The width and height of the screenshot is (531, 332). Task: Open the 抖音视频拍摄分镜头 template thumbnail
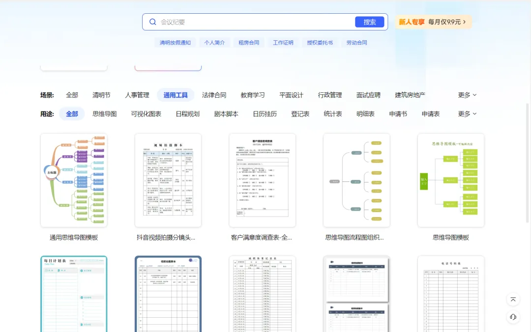(x=168, y=180)
